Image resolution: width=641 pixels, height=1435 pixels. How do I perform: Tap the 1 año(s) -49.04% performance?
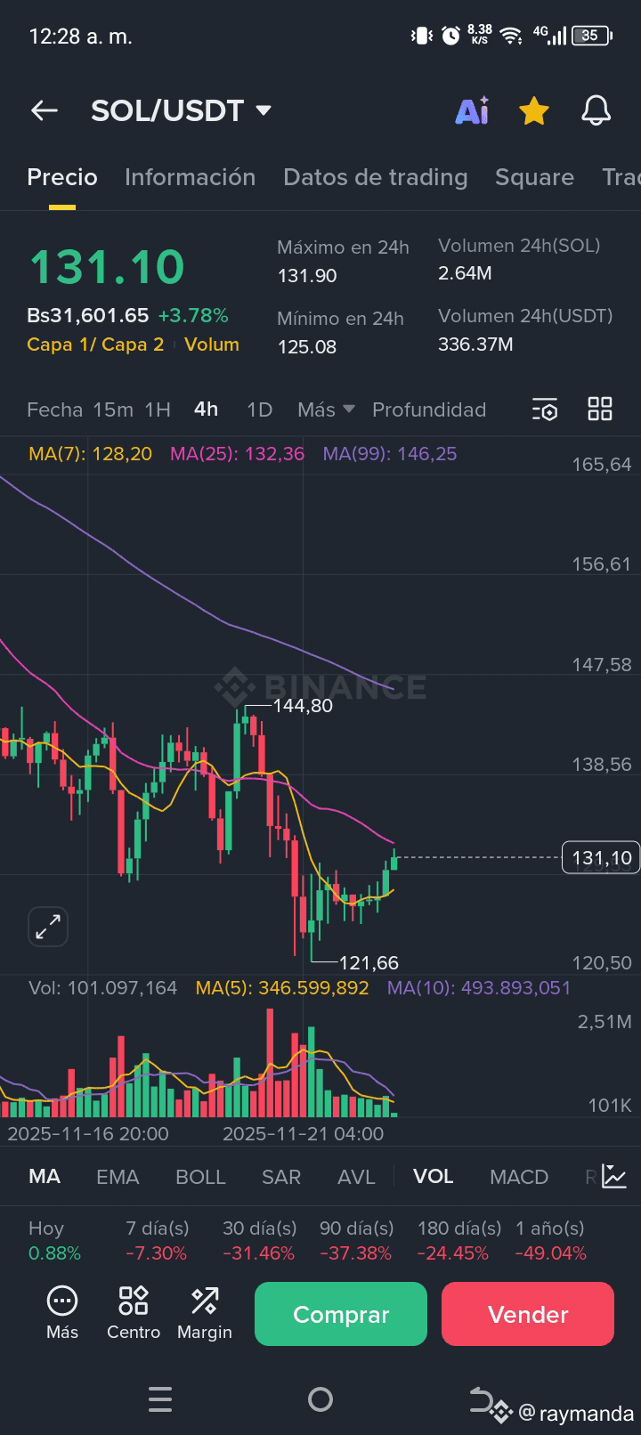550,1241
